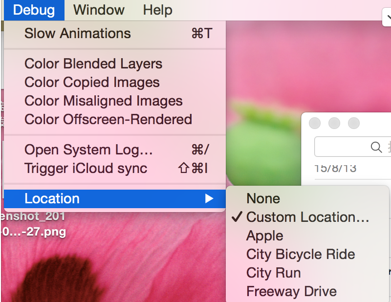Toggle Slow Animations option
The height and width of the screenshot is (302, 391).
[x=115, y=33]
